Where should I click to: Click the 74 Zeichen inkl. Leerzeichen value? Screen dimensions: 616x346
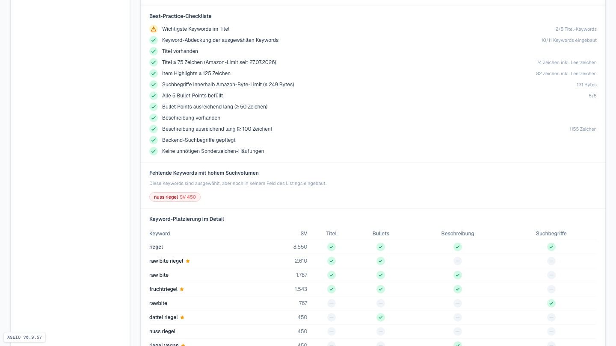point(567,62)
